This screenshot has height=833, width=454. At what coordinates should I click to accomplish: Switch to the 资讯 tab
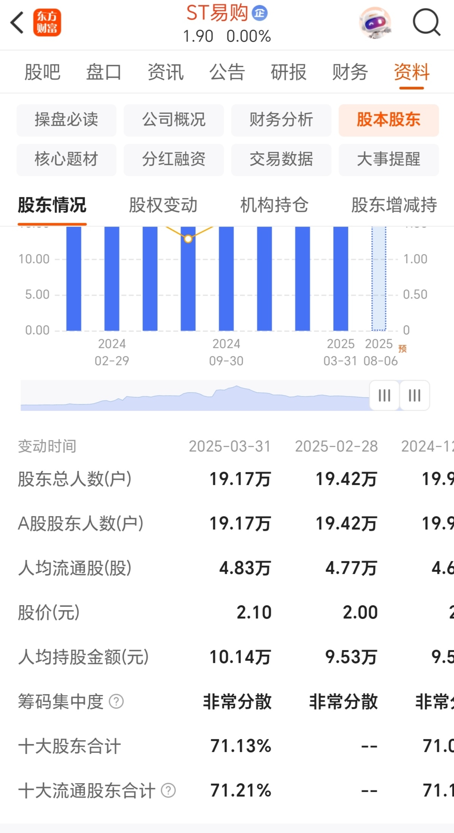pos(165,72)
